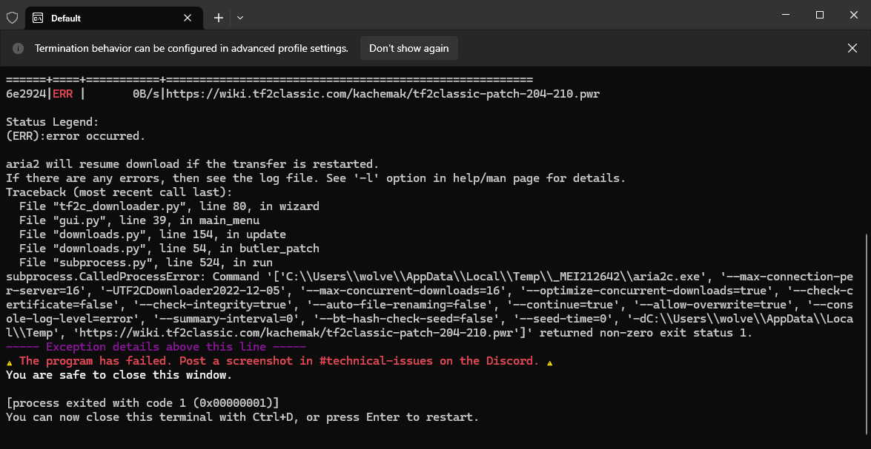
Task: Click '(ERR):error occurred.' line
Action: click(76, 136)
